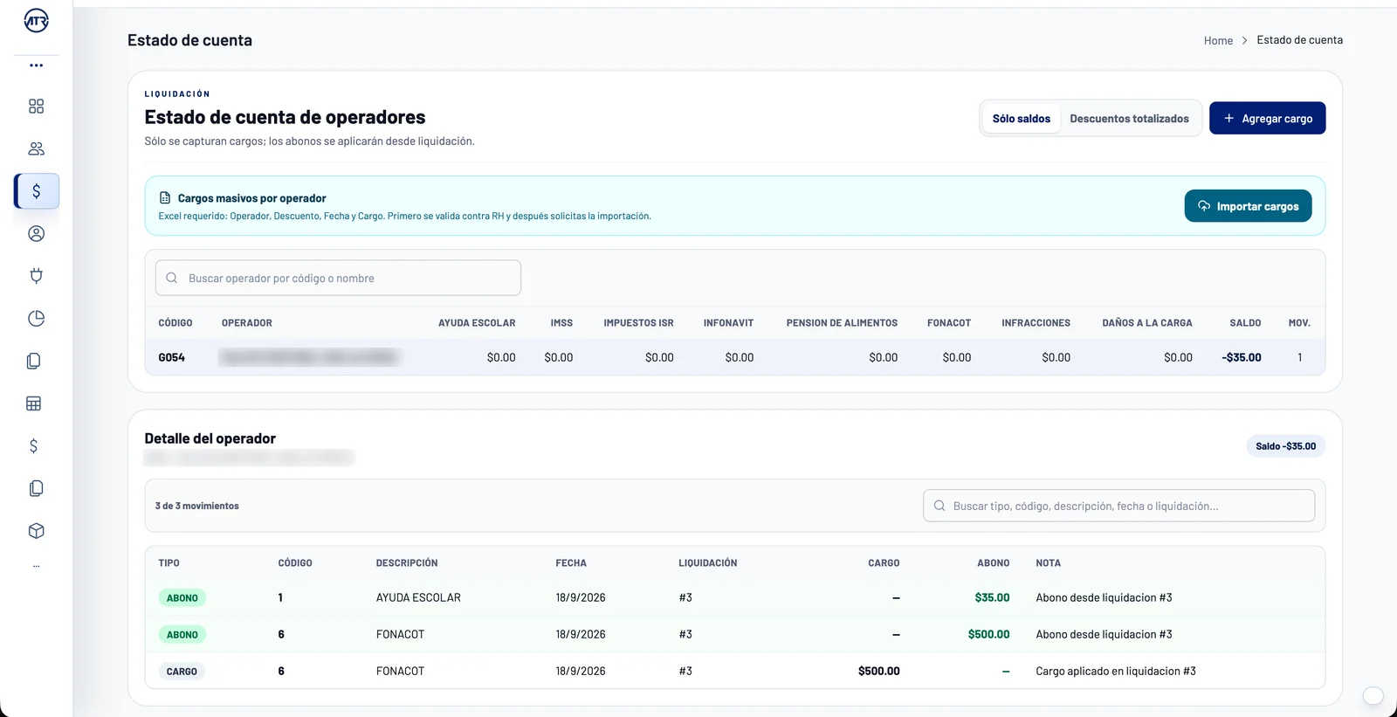Select operator row G054
This screenshot has width=1397, height=717.
734,357
